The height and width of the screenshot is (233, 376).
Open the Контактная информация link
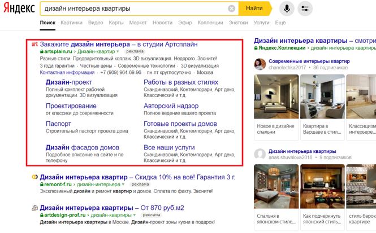67,72
